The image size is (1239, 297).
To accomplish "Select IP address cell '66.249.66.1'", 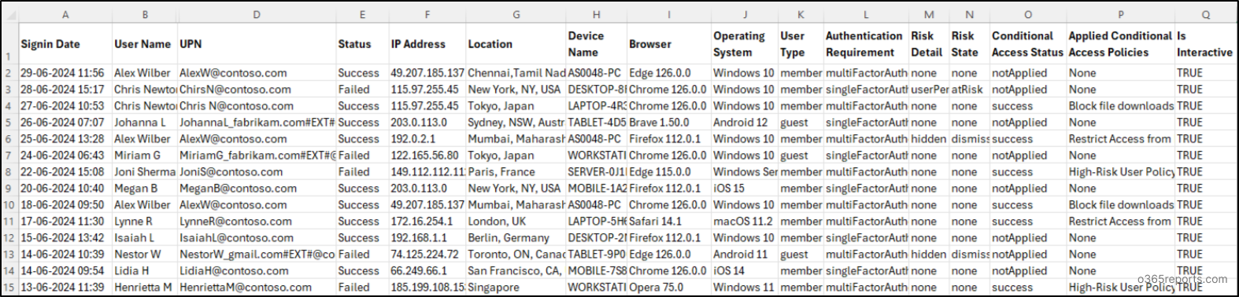I will 427,271.
